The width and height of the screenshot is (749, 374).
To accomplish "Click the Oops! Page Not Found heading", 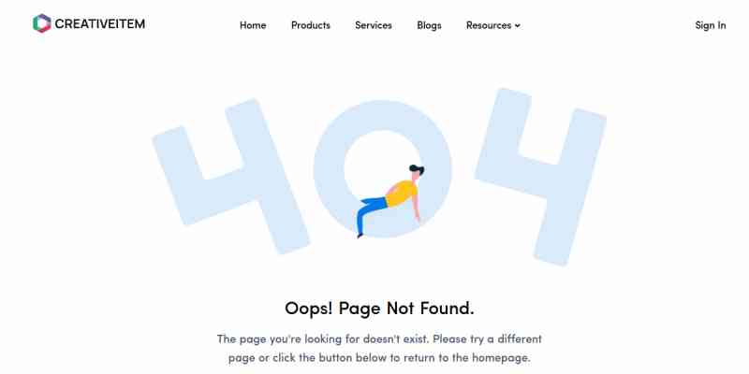I will (379, 309).
